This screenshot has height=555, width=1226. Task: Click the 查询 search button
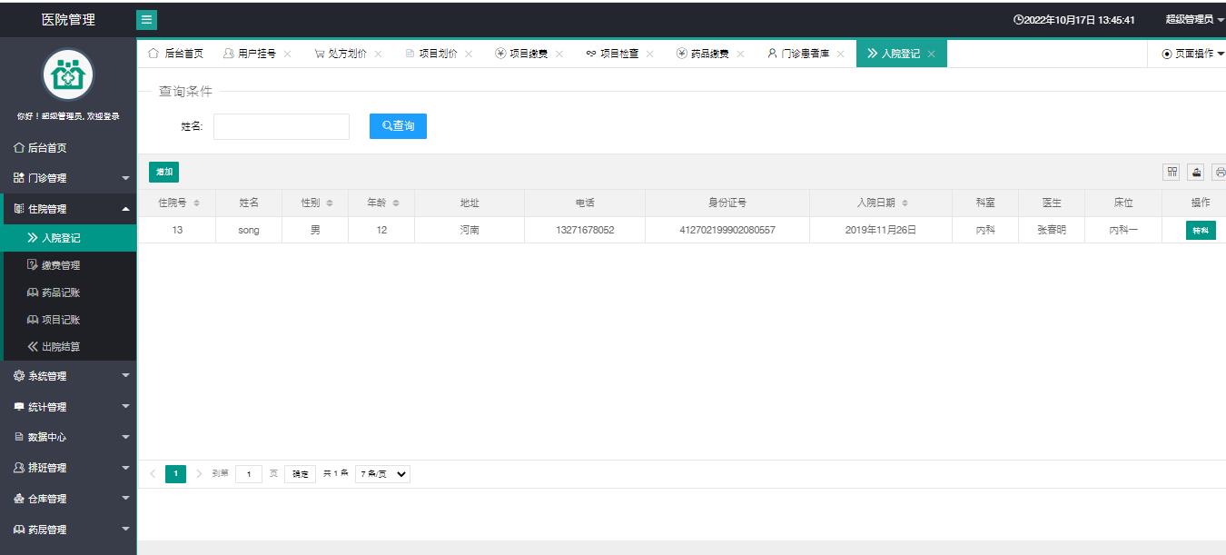pos(398,126)
